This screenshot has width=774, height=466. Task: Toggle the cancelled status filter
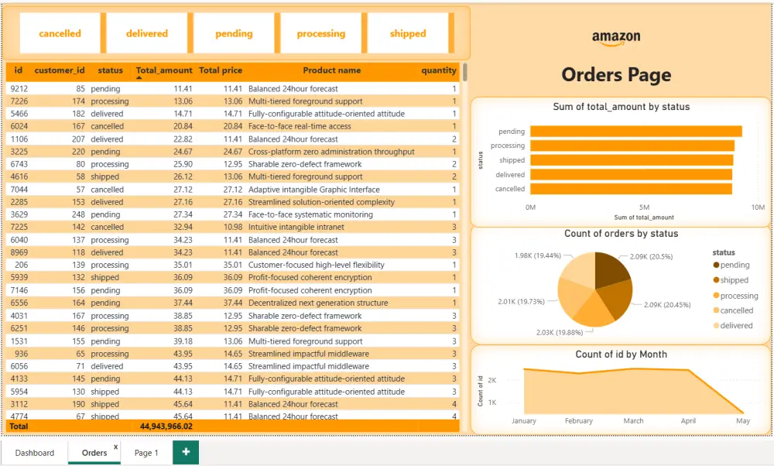coord(60,33)
